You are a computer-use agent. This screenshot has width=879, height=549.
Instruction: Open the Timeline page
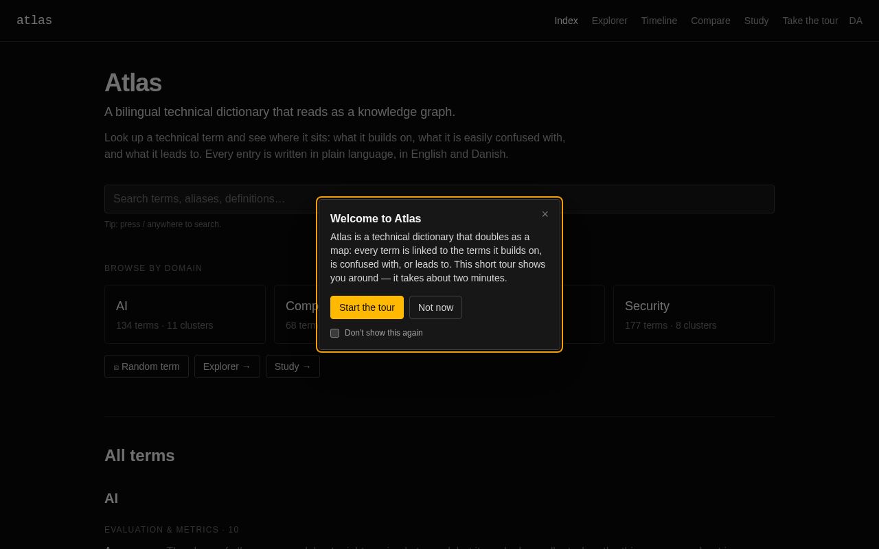tap(659, 21)
